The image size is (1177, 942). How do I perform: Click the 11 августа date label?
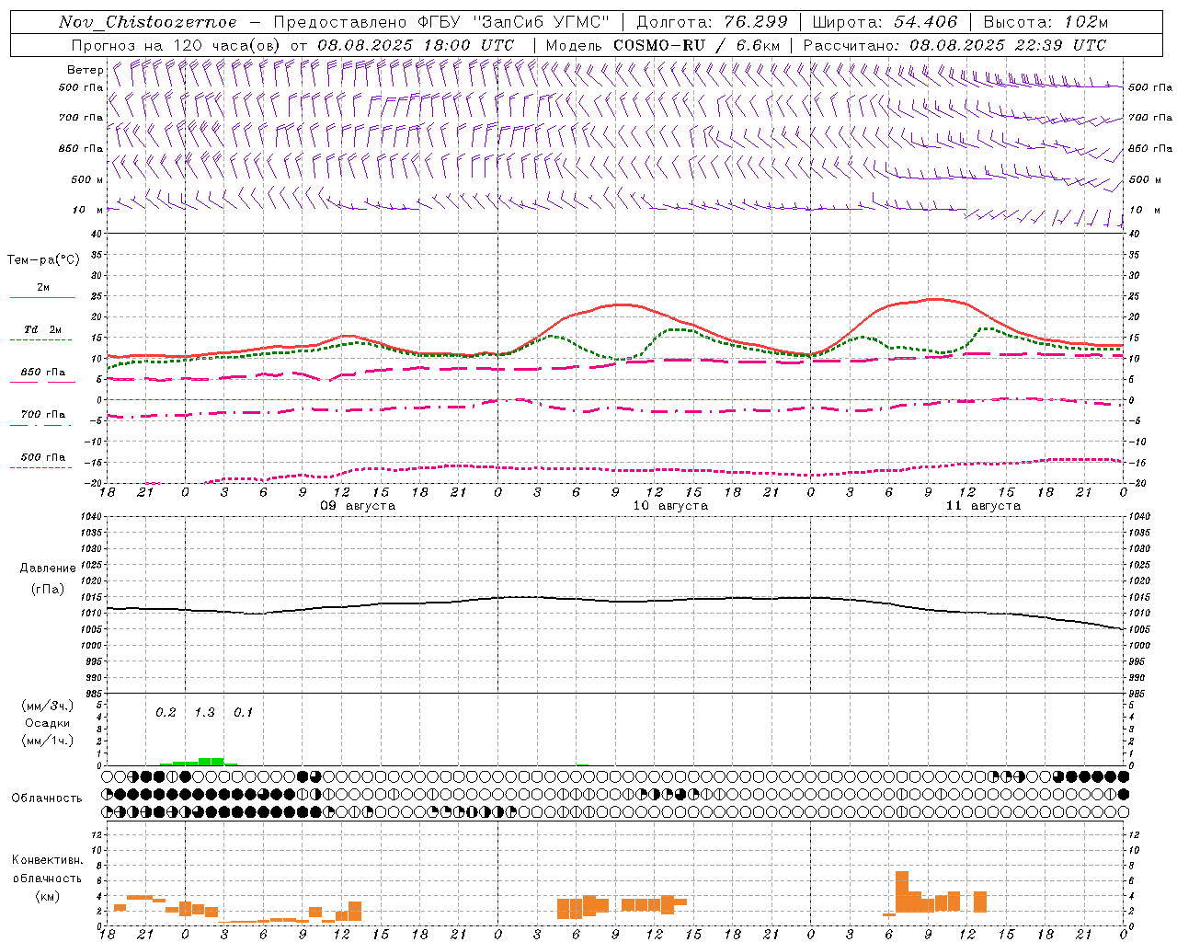983,506
